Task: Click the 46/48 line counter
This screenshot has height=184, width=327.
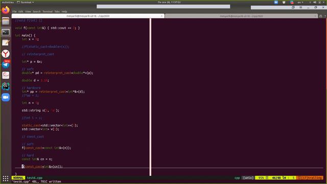Action: (276, 178)
